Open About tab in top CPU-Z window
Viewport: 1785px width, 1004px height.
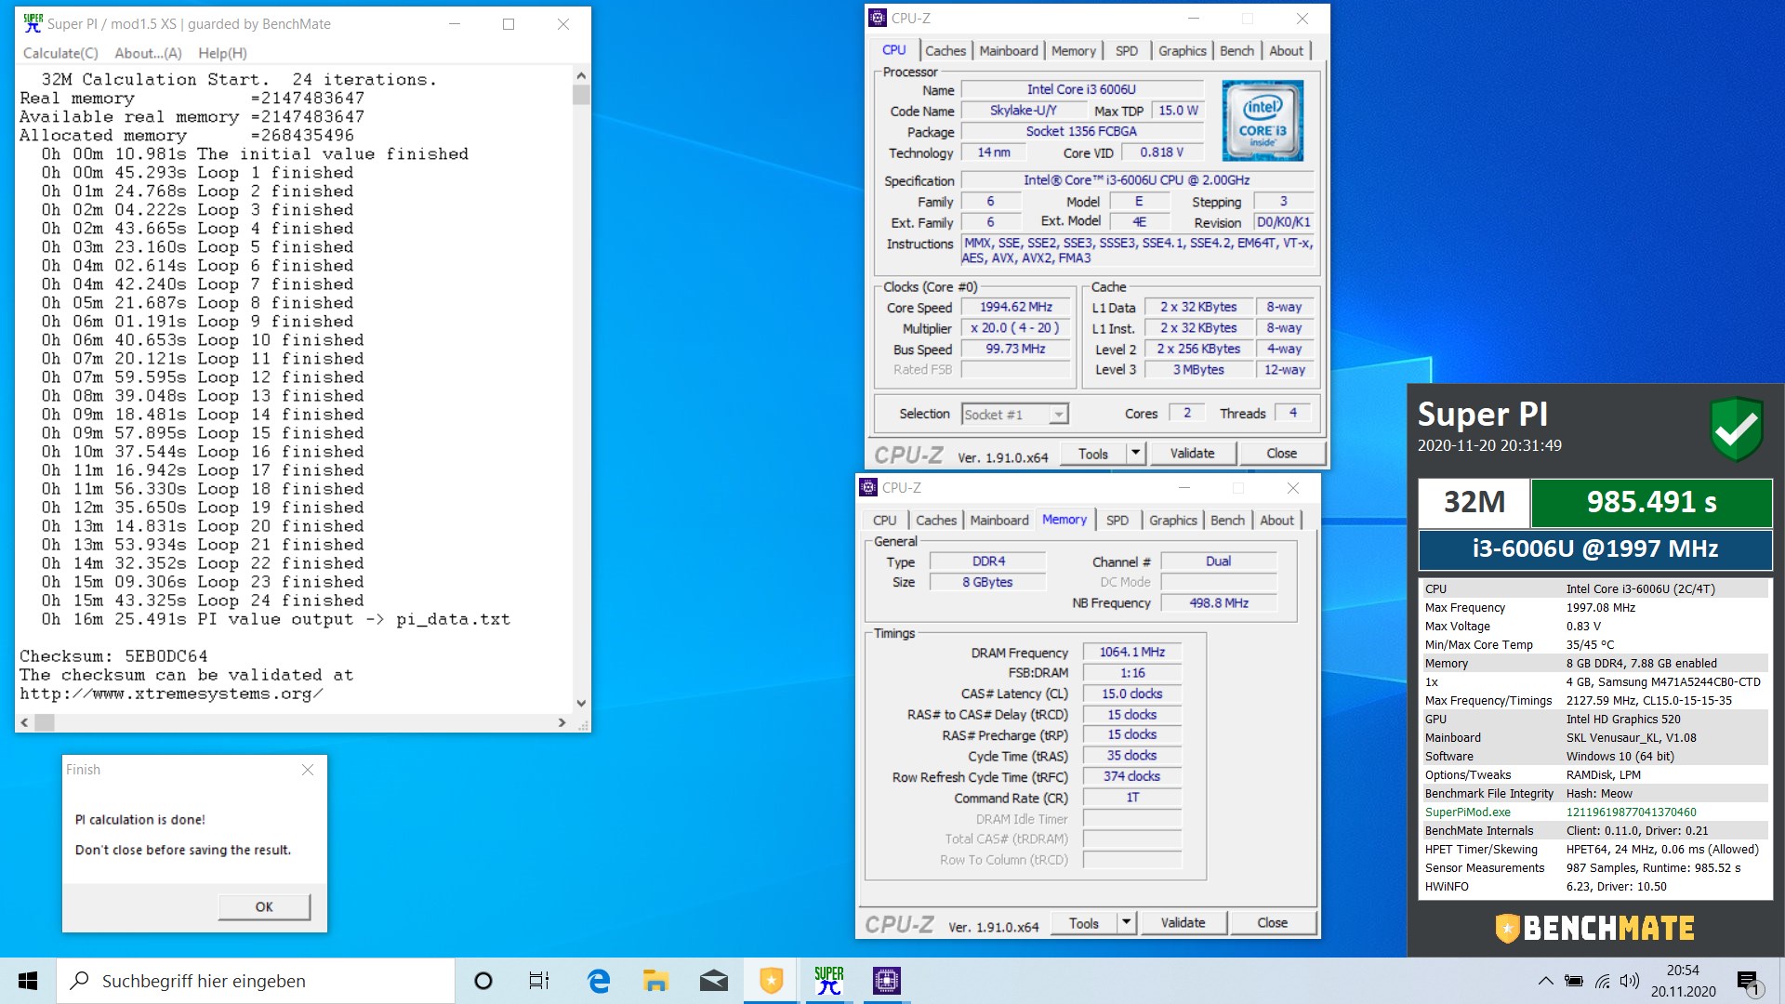(x=1287, y=51)
